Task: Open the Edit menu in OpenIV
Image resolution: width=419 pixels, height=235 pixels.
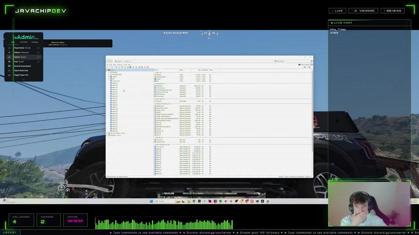Action: pyautogui.click(x=110, y=65)
